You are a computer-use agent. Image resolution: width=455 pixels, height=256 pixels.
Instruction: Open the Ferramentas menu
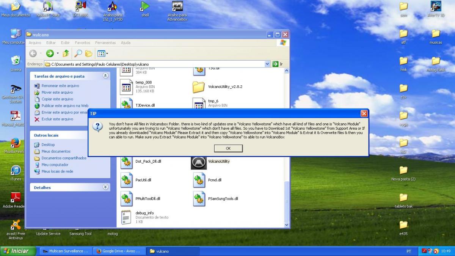pos(105,43)
